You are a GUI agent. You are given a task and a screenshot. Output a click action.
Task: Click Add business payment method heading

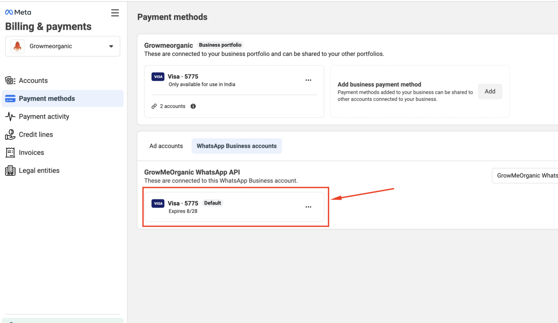(379, 84)
